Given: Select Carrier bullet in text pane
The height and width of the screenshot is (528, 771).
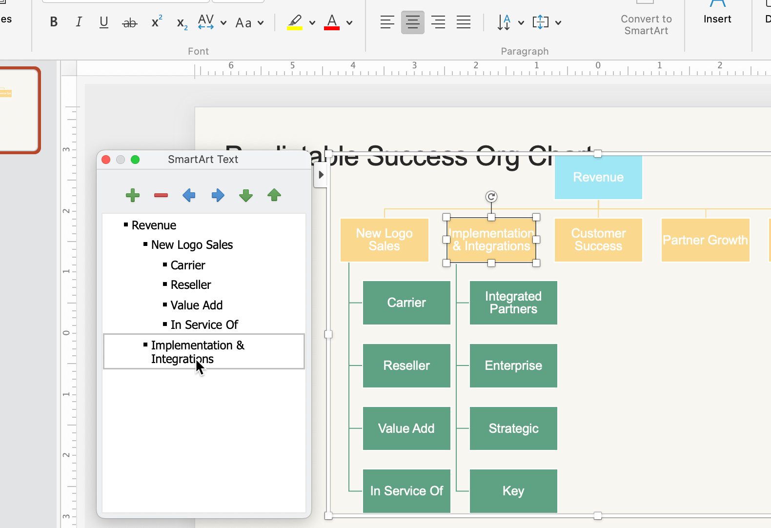Looking at the screenshot, I should point(188,265).
